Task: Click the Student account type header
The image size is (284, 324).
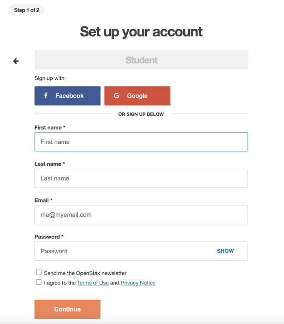Action: (x=141, y=59)
